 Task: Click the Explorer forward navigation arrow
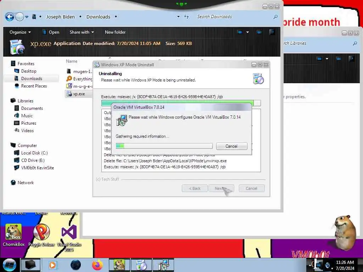click(20, 17)
